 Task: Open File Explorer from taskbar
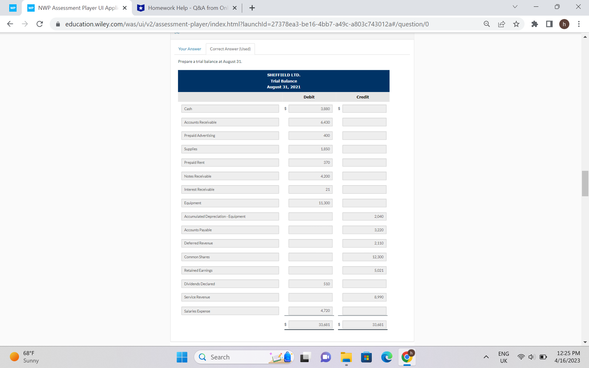(346, 357)
